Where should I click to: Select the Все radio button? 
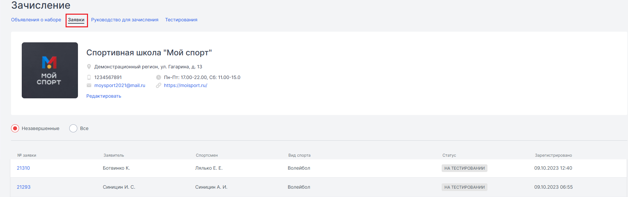tap(73, 128)
